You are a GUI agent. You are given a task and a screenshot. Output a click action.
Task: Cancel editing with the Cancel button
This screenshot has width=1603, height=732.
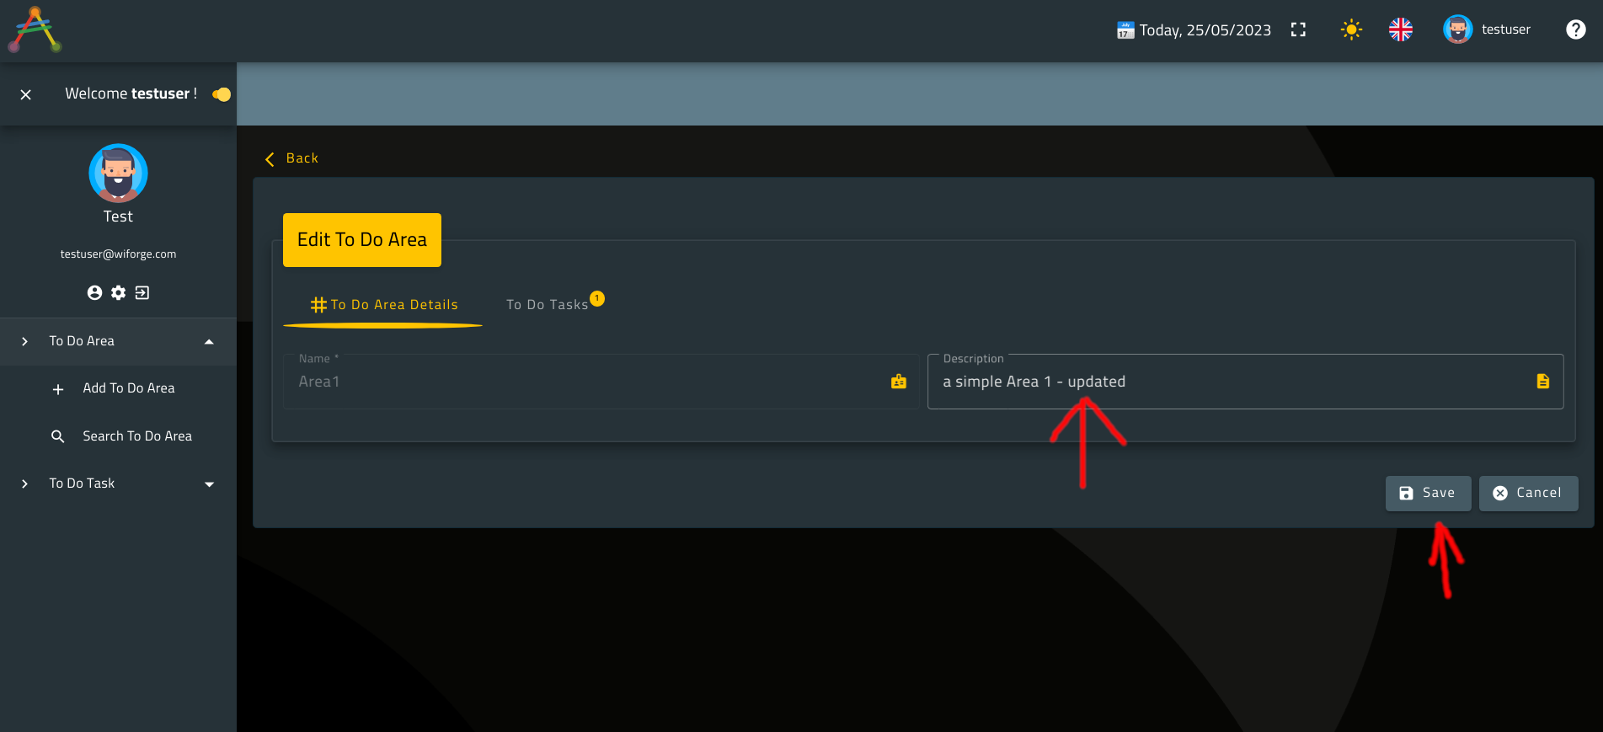click(1528, 494)
